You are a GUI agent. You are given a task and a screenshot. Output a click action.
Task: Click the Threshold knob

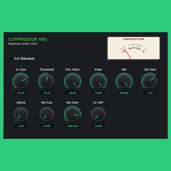47,81
